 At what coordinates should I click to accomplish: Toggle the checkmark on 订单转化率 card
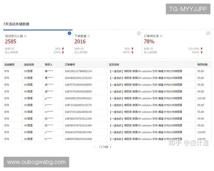[208, 33]
